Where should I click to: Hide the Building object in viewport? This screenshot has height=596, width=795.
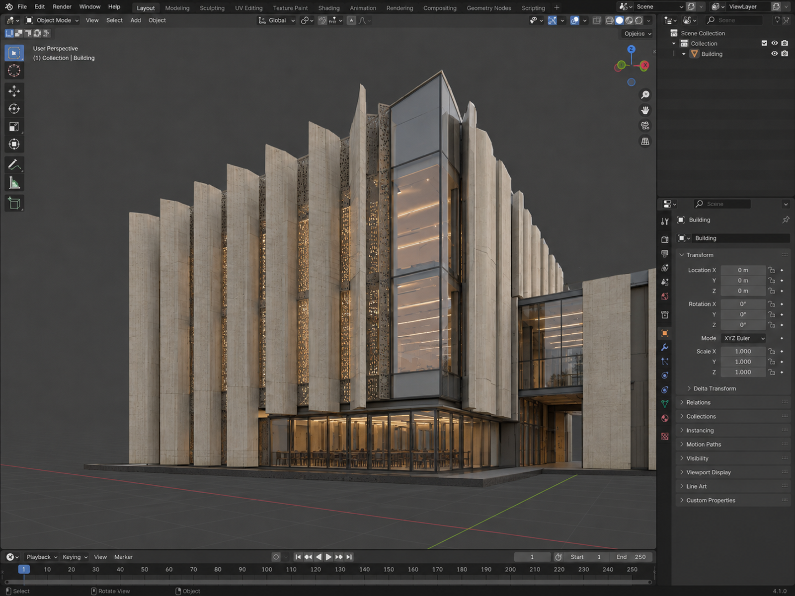point(774,54)
